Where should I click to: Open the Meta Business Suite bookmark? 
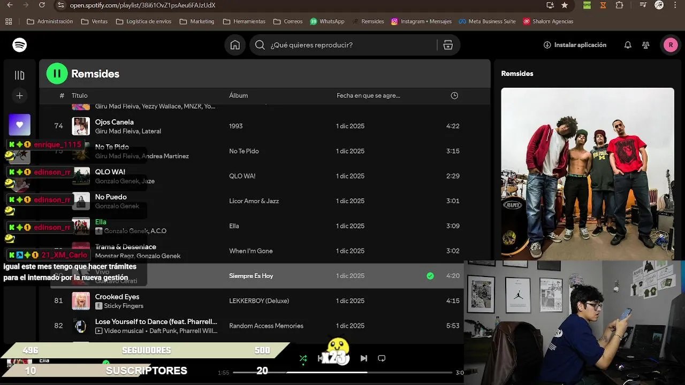pyautogui.click(x=487, y=21)
